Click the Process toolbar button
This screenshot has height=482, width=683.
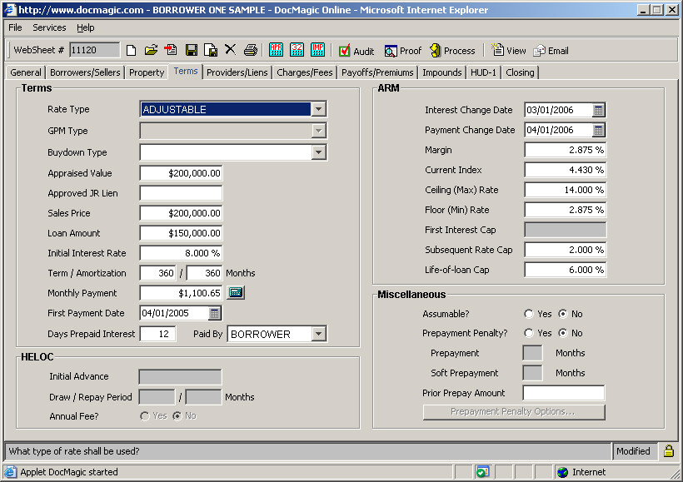(x=452, y=51)
